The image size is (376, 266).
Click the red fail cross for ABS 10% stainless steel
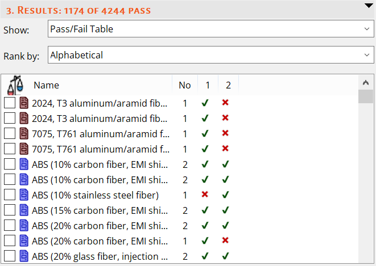click(x=205, y=195)
